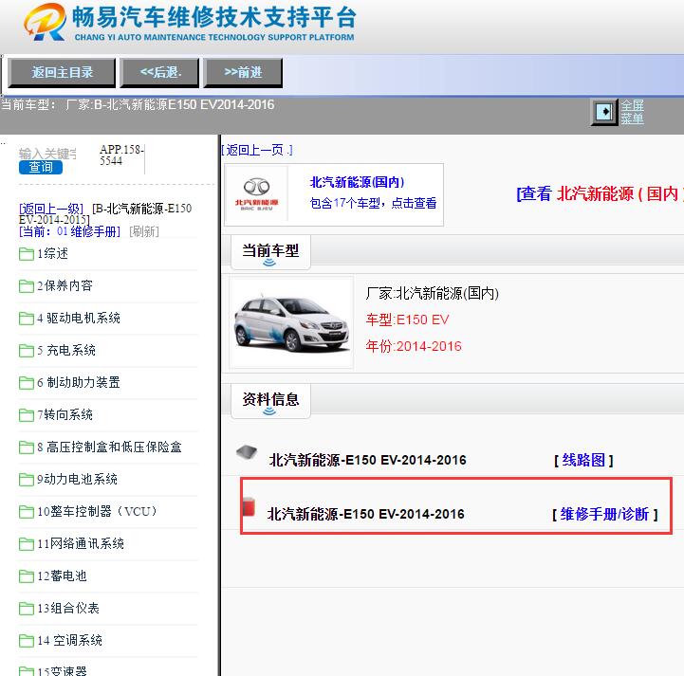Select the 当前车型 tab
Viewport: 684px width, 676px height.
pyautogui.click(x=270, y=252)
